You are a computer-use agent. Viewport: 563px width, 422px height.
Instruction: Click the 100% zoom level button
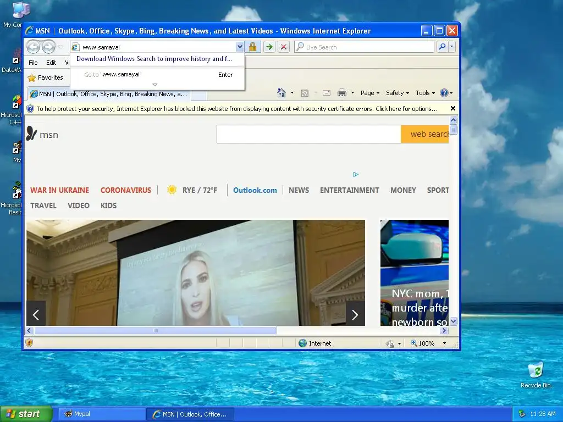(423, 343)
